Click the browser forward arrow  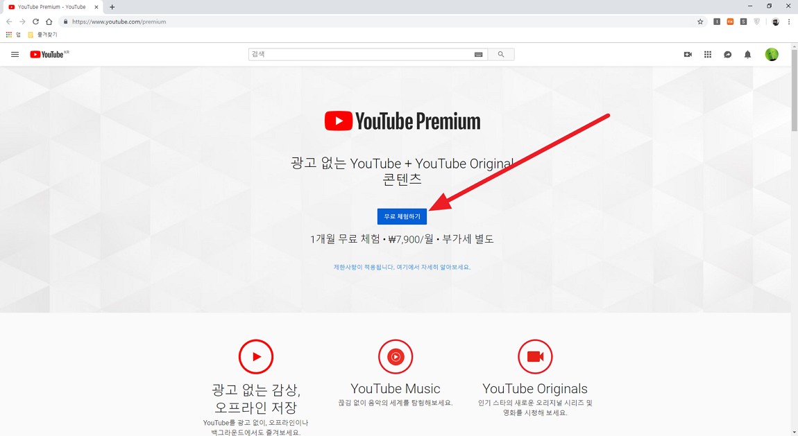pos(22,21)
